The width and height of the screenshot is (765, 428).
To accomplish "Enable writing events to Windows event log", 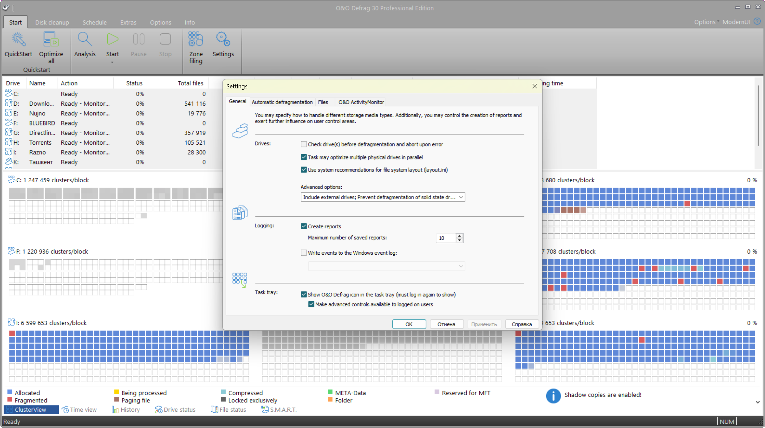I will pyautogui.click(x=304, y=253).
